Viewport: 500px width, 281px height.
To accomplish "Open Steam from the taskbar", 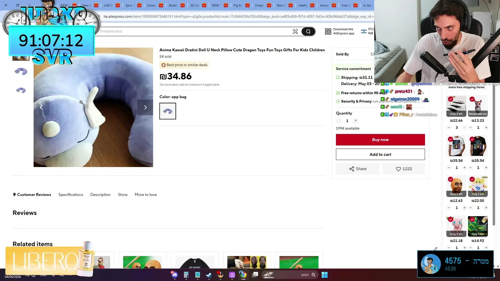I will point(209,275).
